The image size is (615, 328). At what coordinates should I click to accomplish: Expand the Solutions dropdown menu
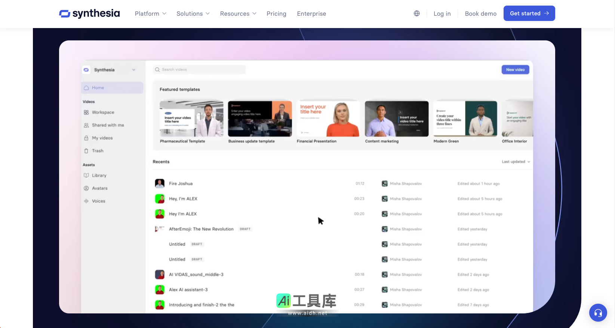[193, 13]
